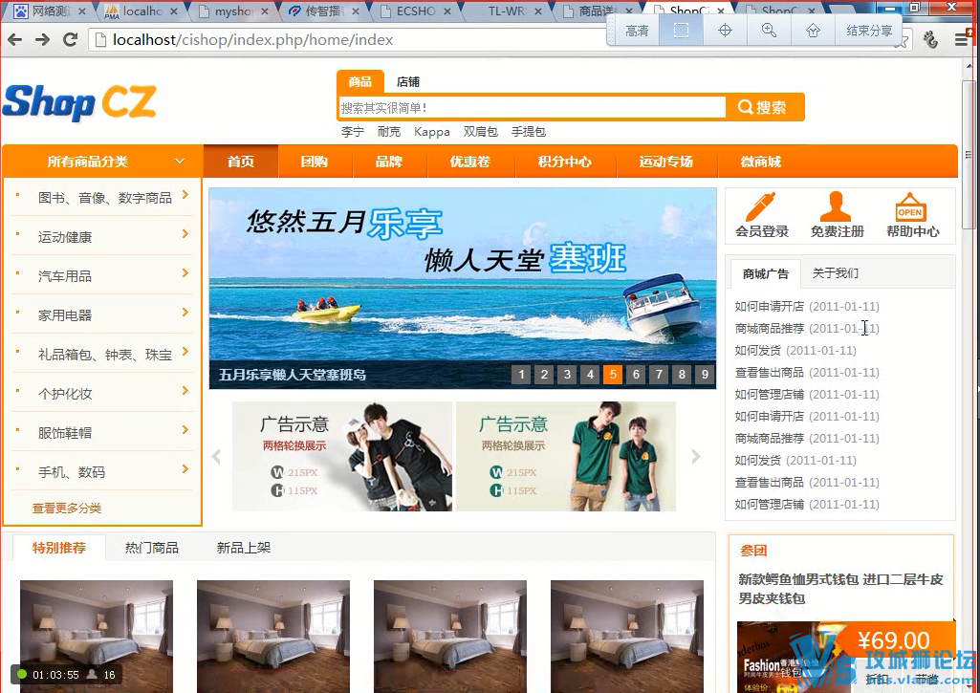The width and height of the screenshot is (980, 693).
Task: Select banner slide number 8
Action: [682, 375]
